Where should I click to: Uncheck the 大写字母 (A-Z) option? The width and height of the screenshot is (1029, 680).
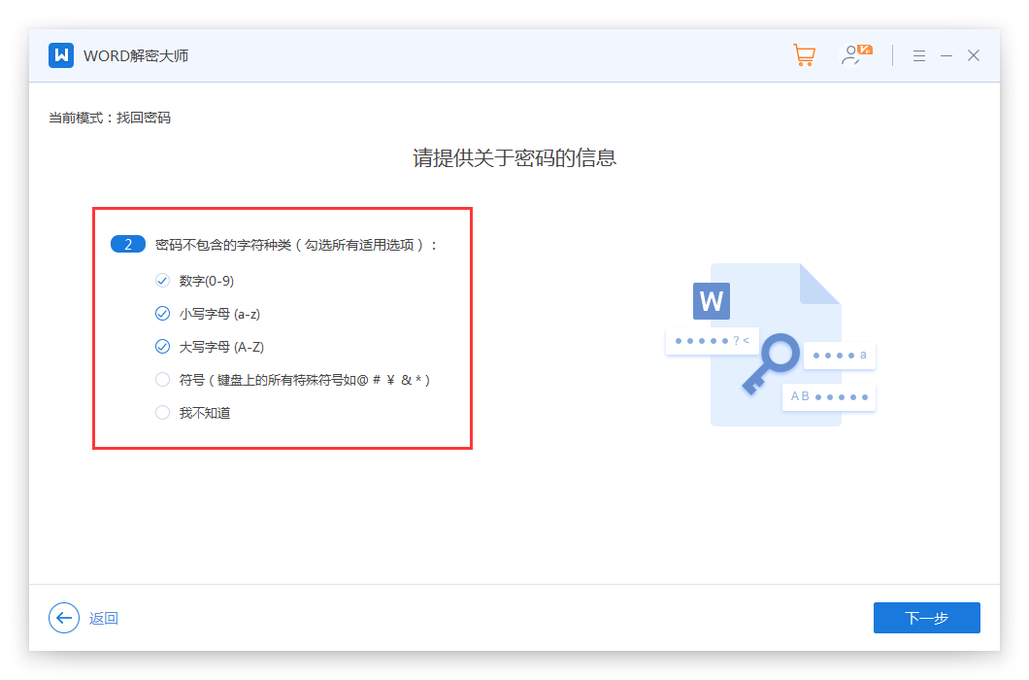point(162,346)
